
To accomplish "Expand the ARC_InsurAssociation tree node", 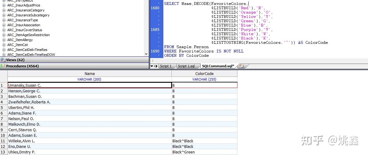I will [x=4, y=25].
